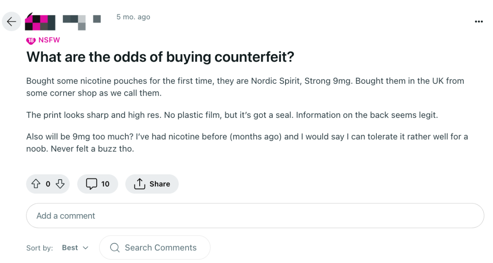Click the blurred community name link

tap(81, 21)
